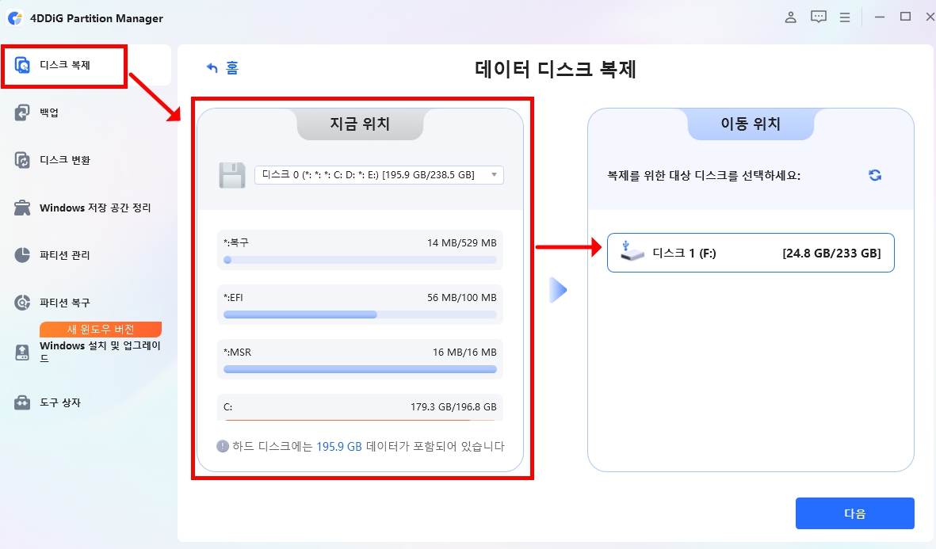Click the source disk dropdown arrow
Image resolution: width=936 pixels, height=549 pixels.
coord(495,175)
